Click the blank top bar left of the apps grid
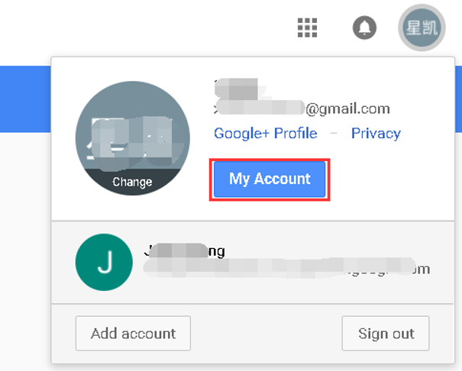462x371 pixels. [153, 28]
